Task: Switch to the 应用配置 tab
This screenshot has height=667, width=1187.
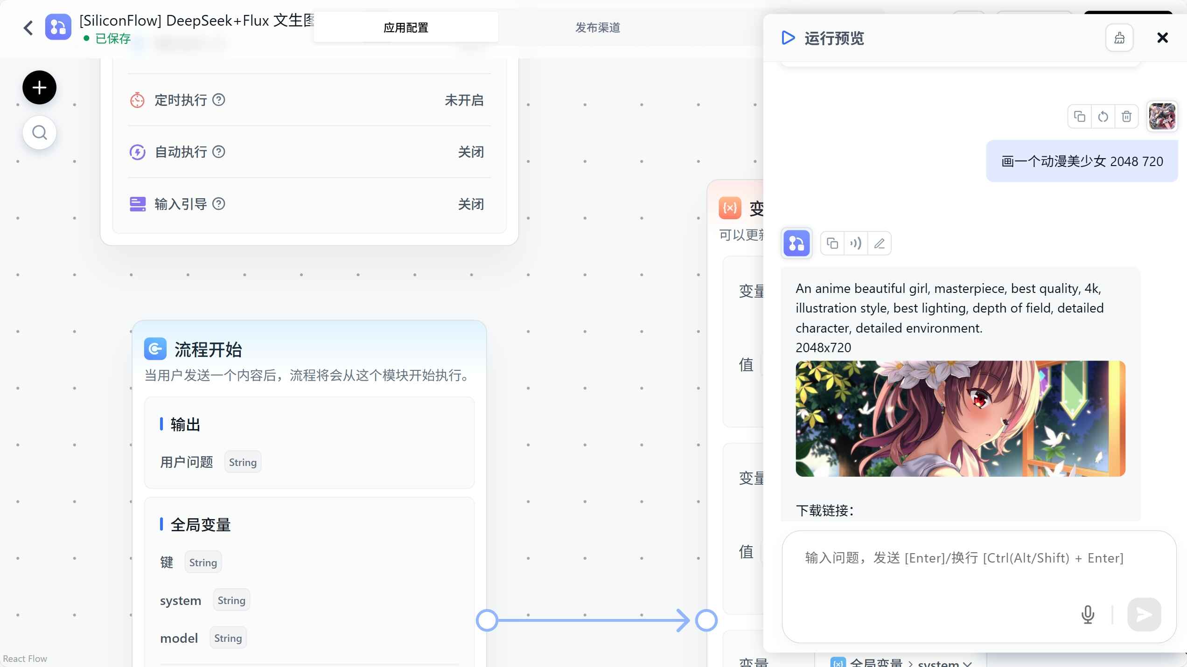Action: point(405,28)
